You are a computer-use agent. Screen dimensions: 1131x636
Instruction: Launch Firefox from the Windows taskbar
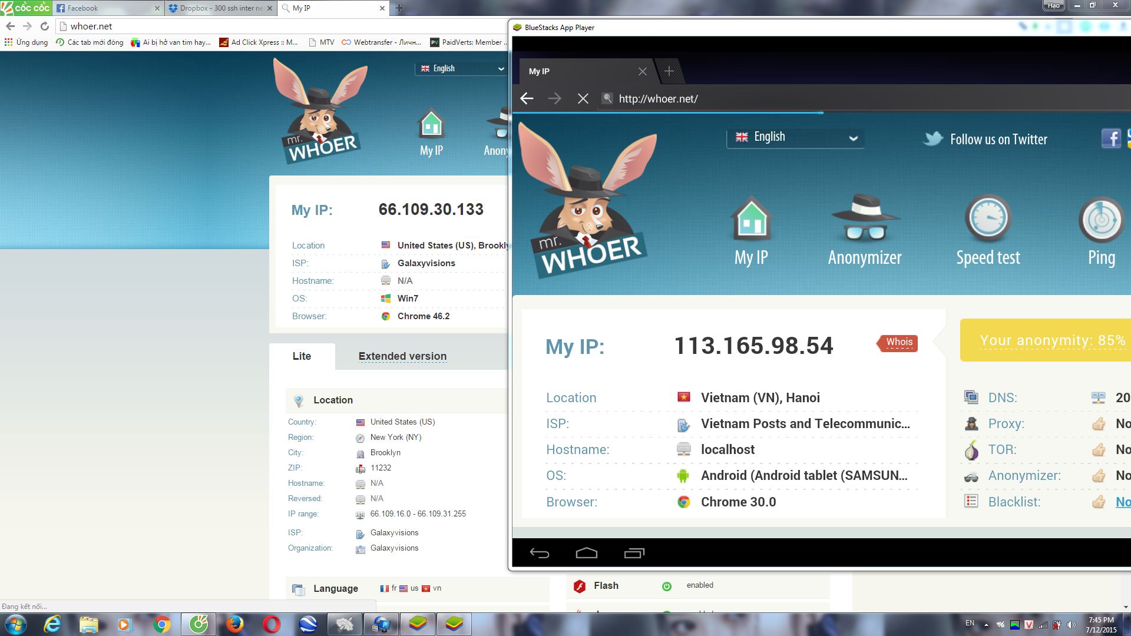coord(235,624)
